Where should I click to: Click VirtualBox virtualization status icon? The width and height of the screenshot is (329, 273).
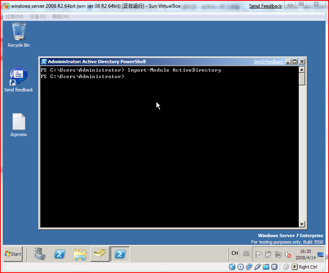coord(275,267)
